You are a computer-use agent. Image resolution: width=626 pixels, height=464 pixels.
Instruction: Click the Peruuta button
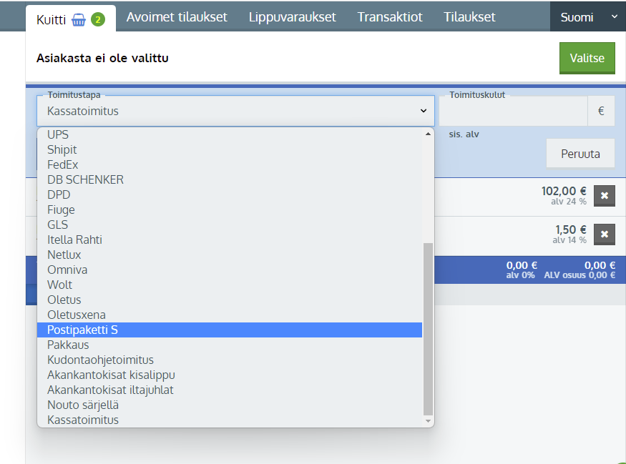pos(580,154)
